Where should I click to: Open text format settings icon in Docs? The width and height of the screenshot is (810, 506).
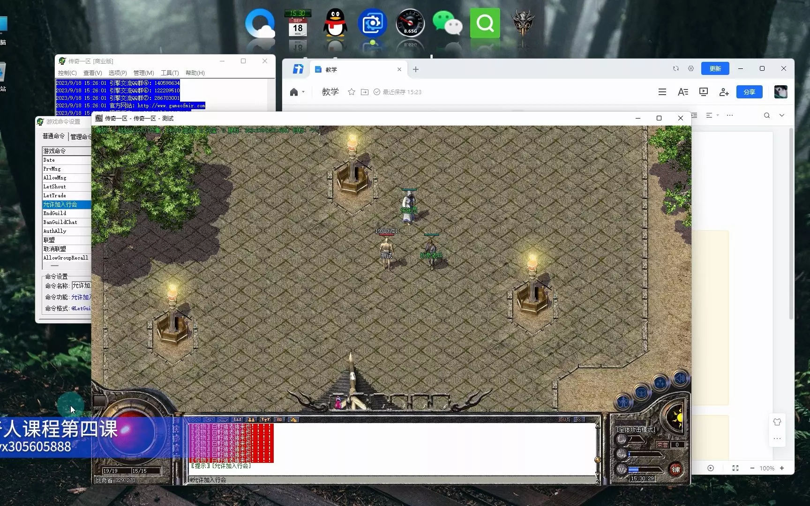tap(683, 92)
